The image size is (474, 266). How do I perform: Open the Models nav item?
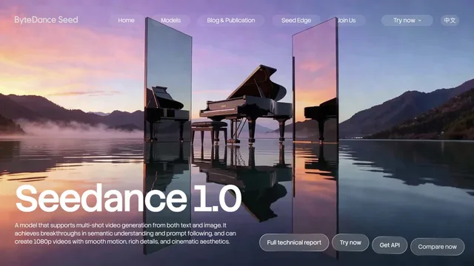click(171, 20)
